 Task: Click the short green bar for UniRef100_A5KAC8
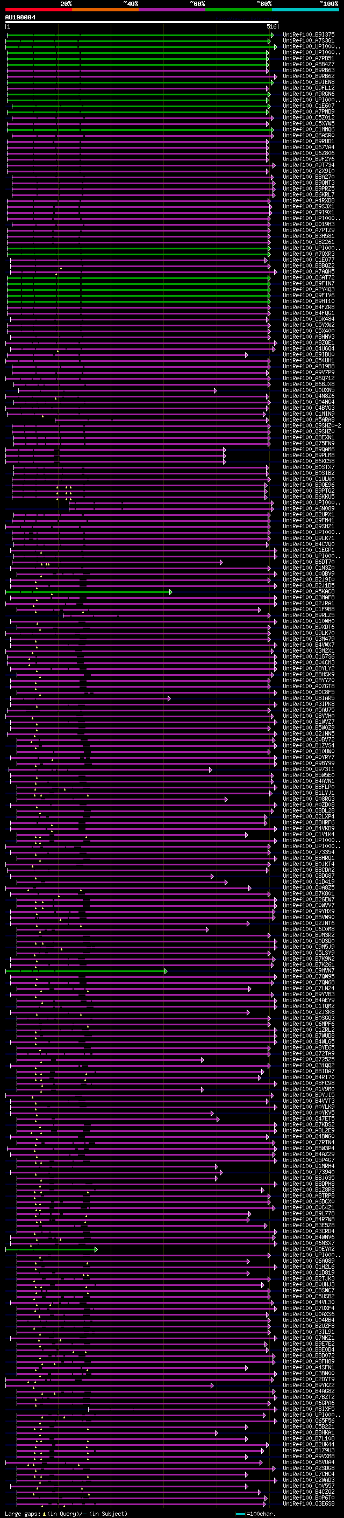88,592
